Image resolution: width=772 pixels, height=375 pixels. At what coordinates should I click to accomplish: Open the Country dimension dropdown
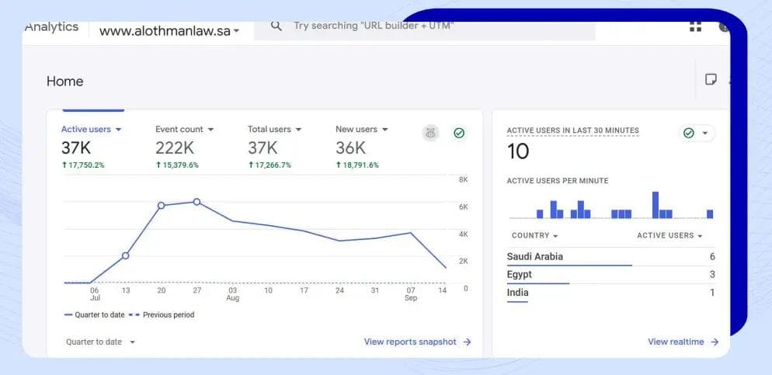click(534, 235)
